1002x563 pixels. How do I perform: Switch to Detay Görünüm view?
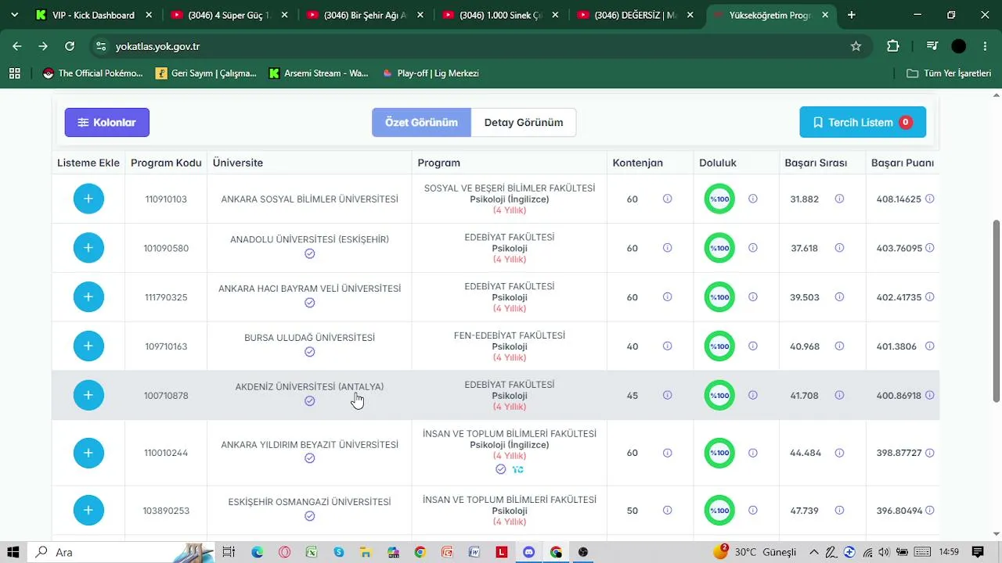point(524,122)
